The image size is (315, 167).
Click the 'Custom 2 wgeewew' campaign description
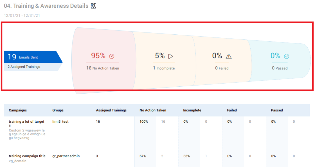click(x=27, y=134)
